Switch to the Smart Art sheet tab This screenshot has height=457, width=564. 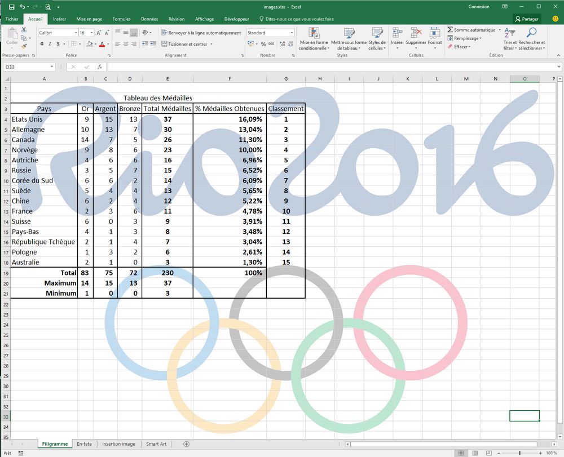[x=156, y=444]
